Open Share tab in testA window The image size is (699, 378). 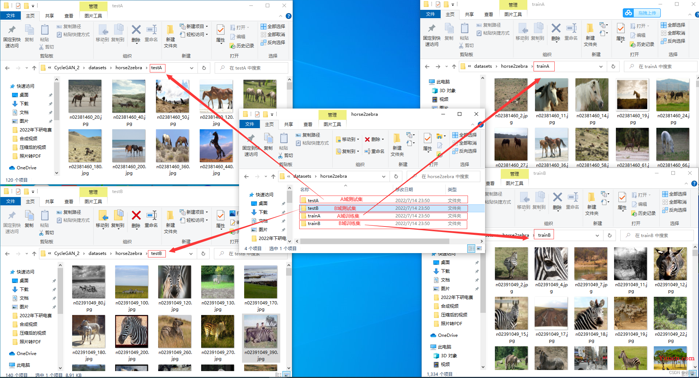pos(50,16)
